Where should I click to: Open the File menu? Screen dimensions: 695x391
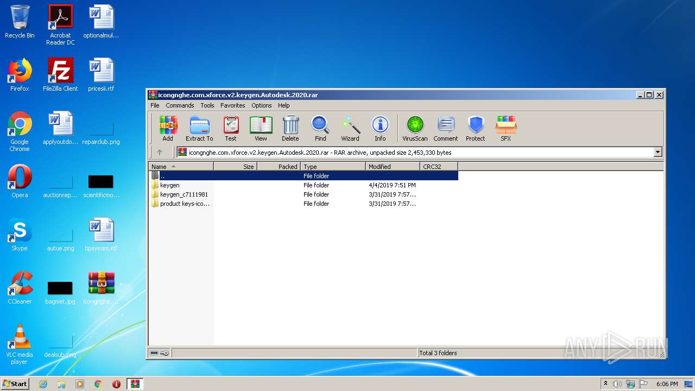155,105
